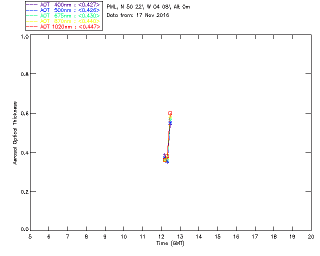The image size is (320, 256).
Task: Click the x-axis label 18
Action: pyautogui.click(x=273, y=237)
